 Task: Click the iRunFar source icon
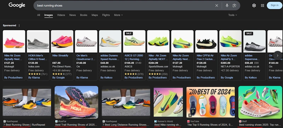(56, 121)
